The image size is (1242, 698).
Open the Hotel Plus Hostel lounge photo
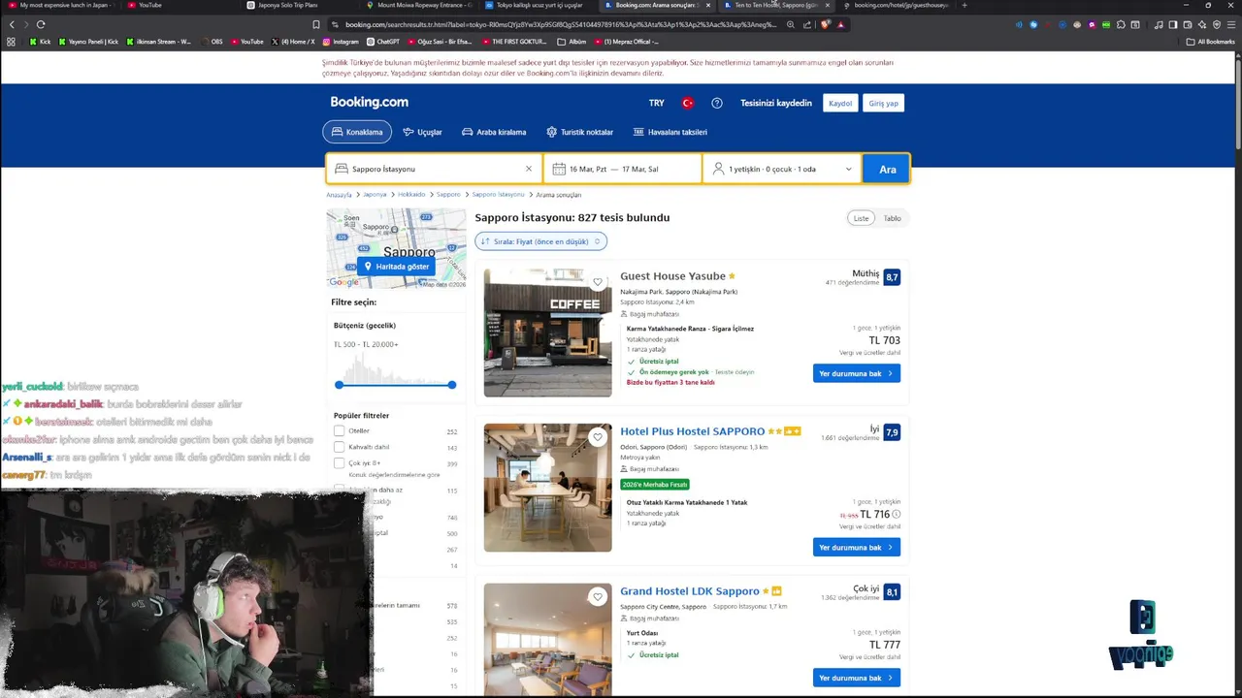[x=548, y=488]
